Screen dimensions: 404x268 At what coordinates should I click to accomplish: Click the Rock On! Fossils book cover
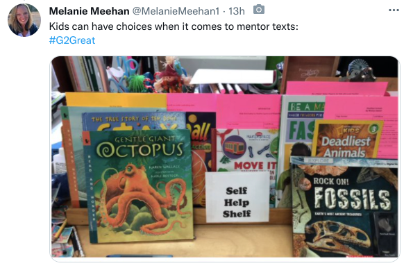(x=344, y=206)
